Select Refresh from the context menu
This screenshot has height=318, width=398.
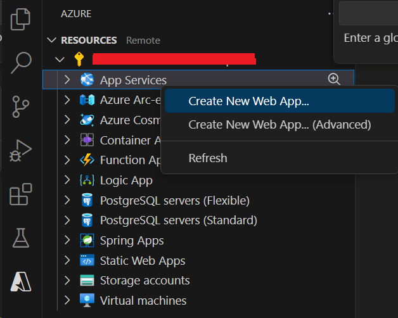208,158
